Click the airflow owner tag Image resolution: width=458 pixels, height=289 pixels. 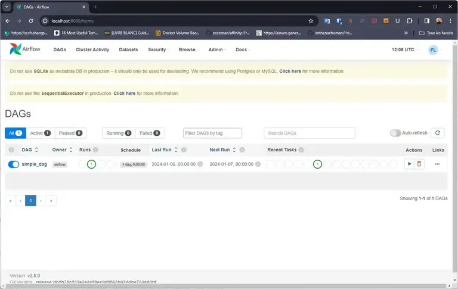click(x=60, y=164)
